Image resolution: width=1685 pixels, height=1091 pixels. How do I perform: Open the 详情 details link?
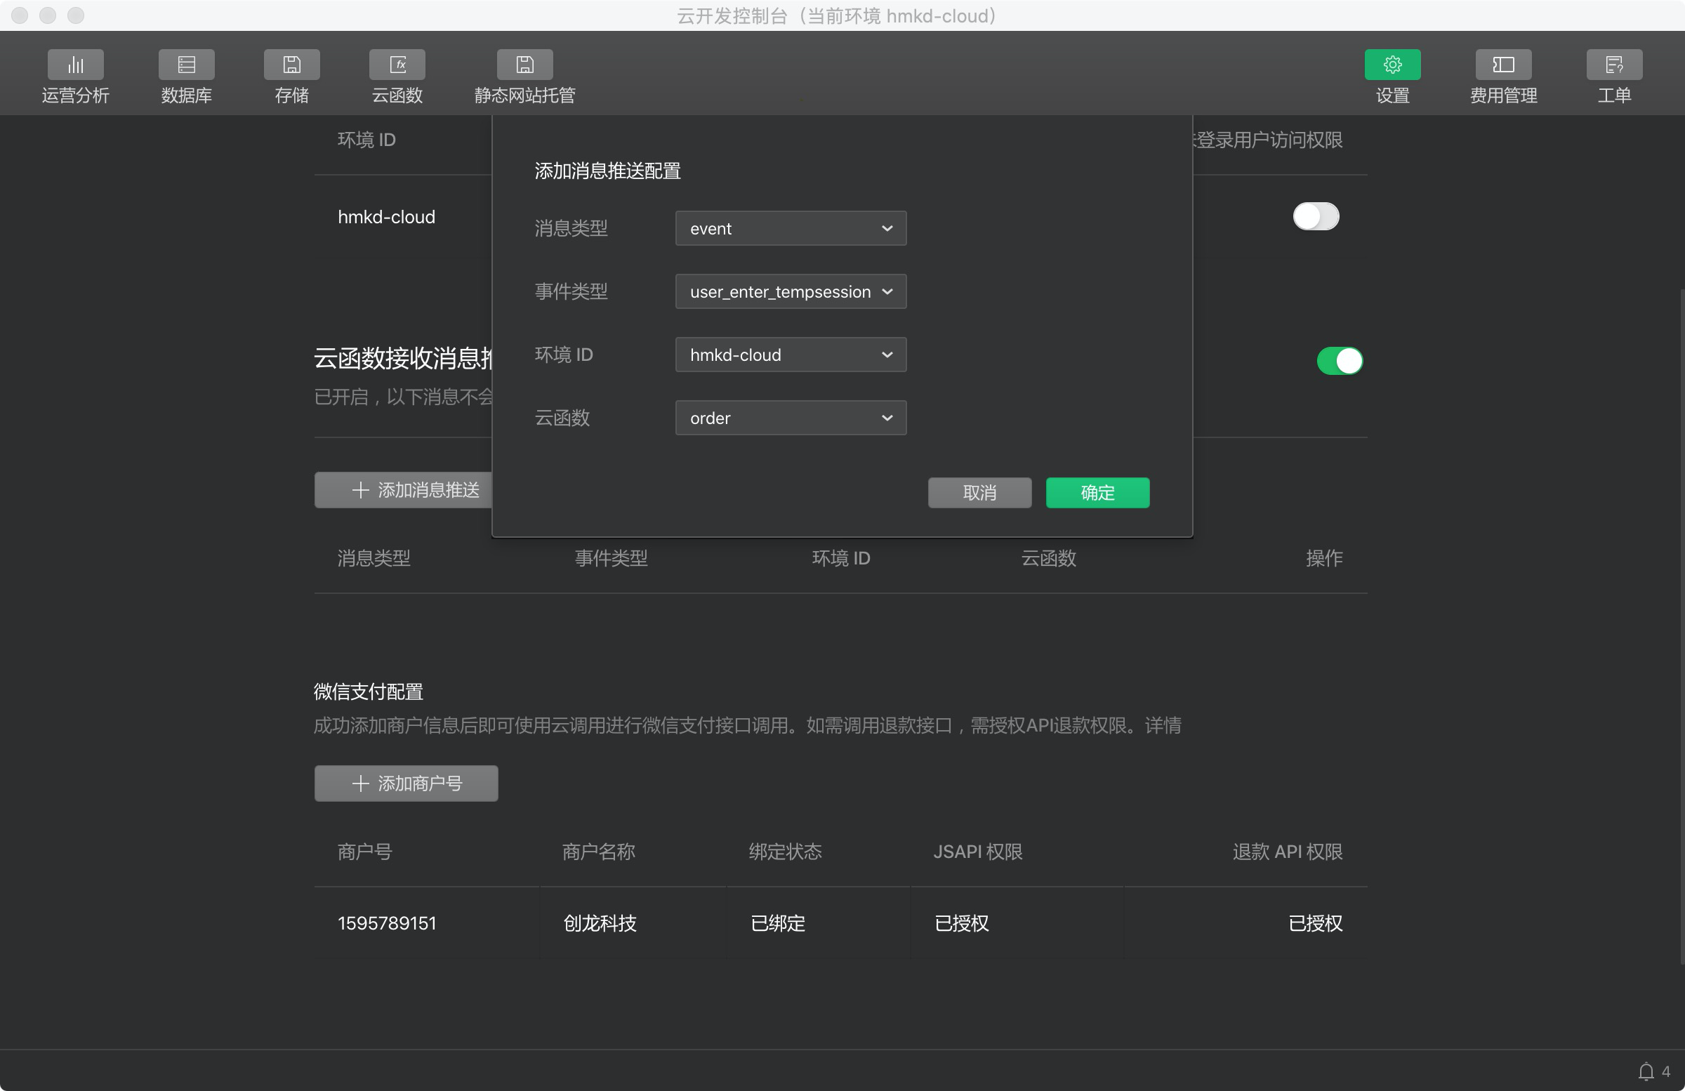point(1163,726)
